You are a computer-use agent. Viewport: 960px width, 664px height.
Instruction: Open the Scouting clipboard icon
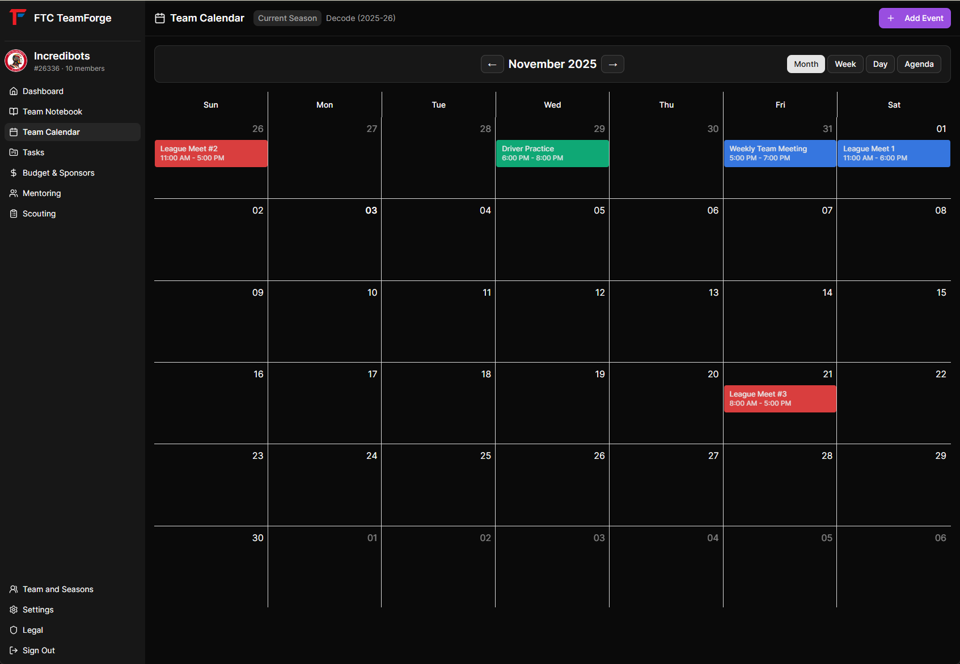pyautogui.click(x=14, y=214)
